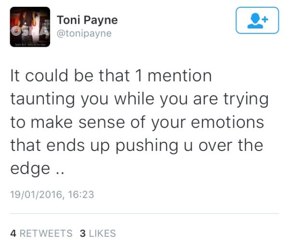View the 4 RETWEETS list
The height and width of the screenshot is (244, 289).
(41, 233)
